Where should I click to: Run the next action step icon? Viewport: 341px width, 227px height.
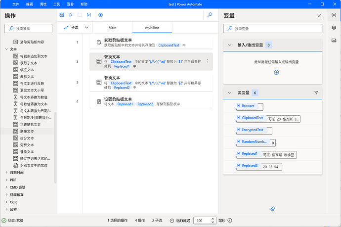coord(89,15)
